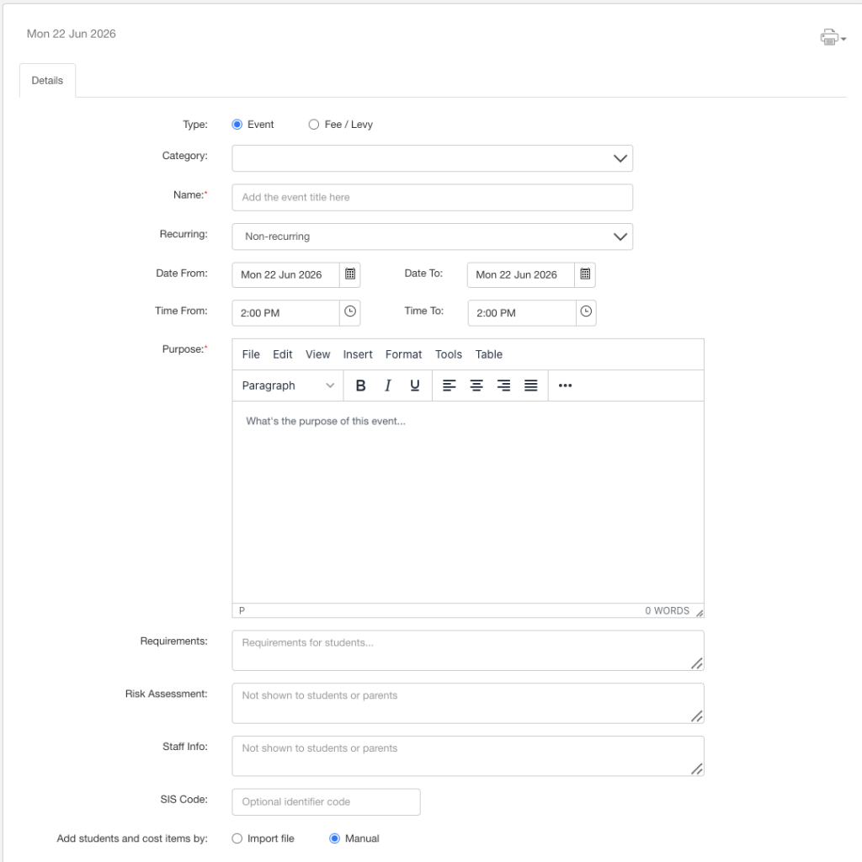Center align text in Purpose editor
862x862 pixels.
(476, 386)
